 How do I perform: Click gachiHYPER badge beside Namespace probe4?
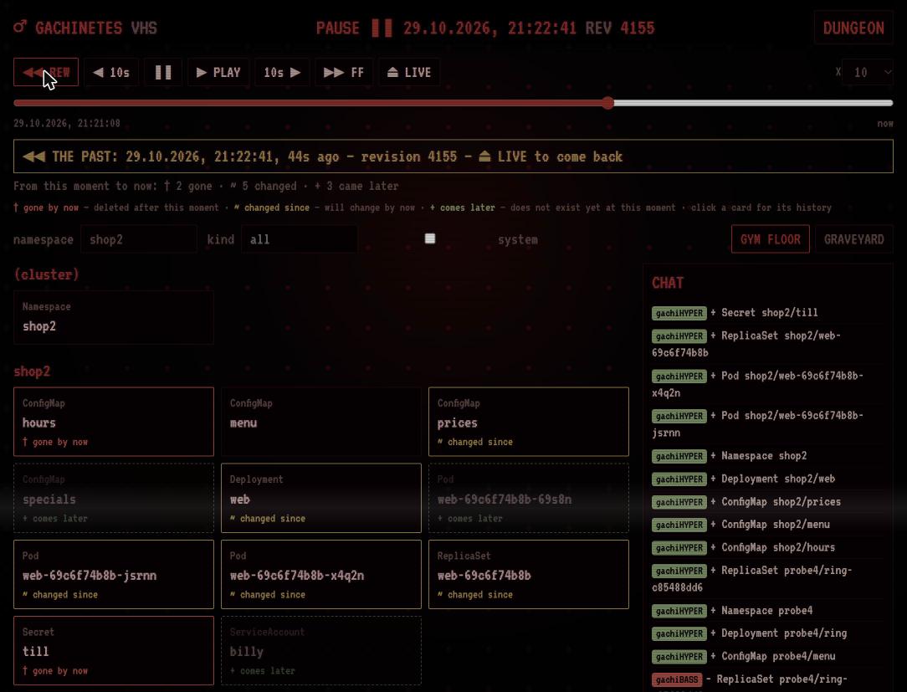coord(679,611)
